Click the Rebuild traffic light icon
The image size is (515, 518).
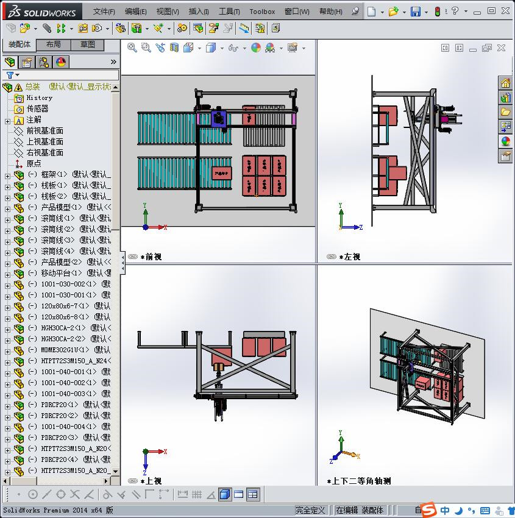pyautogui.click(x=438, y=12)
